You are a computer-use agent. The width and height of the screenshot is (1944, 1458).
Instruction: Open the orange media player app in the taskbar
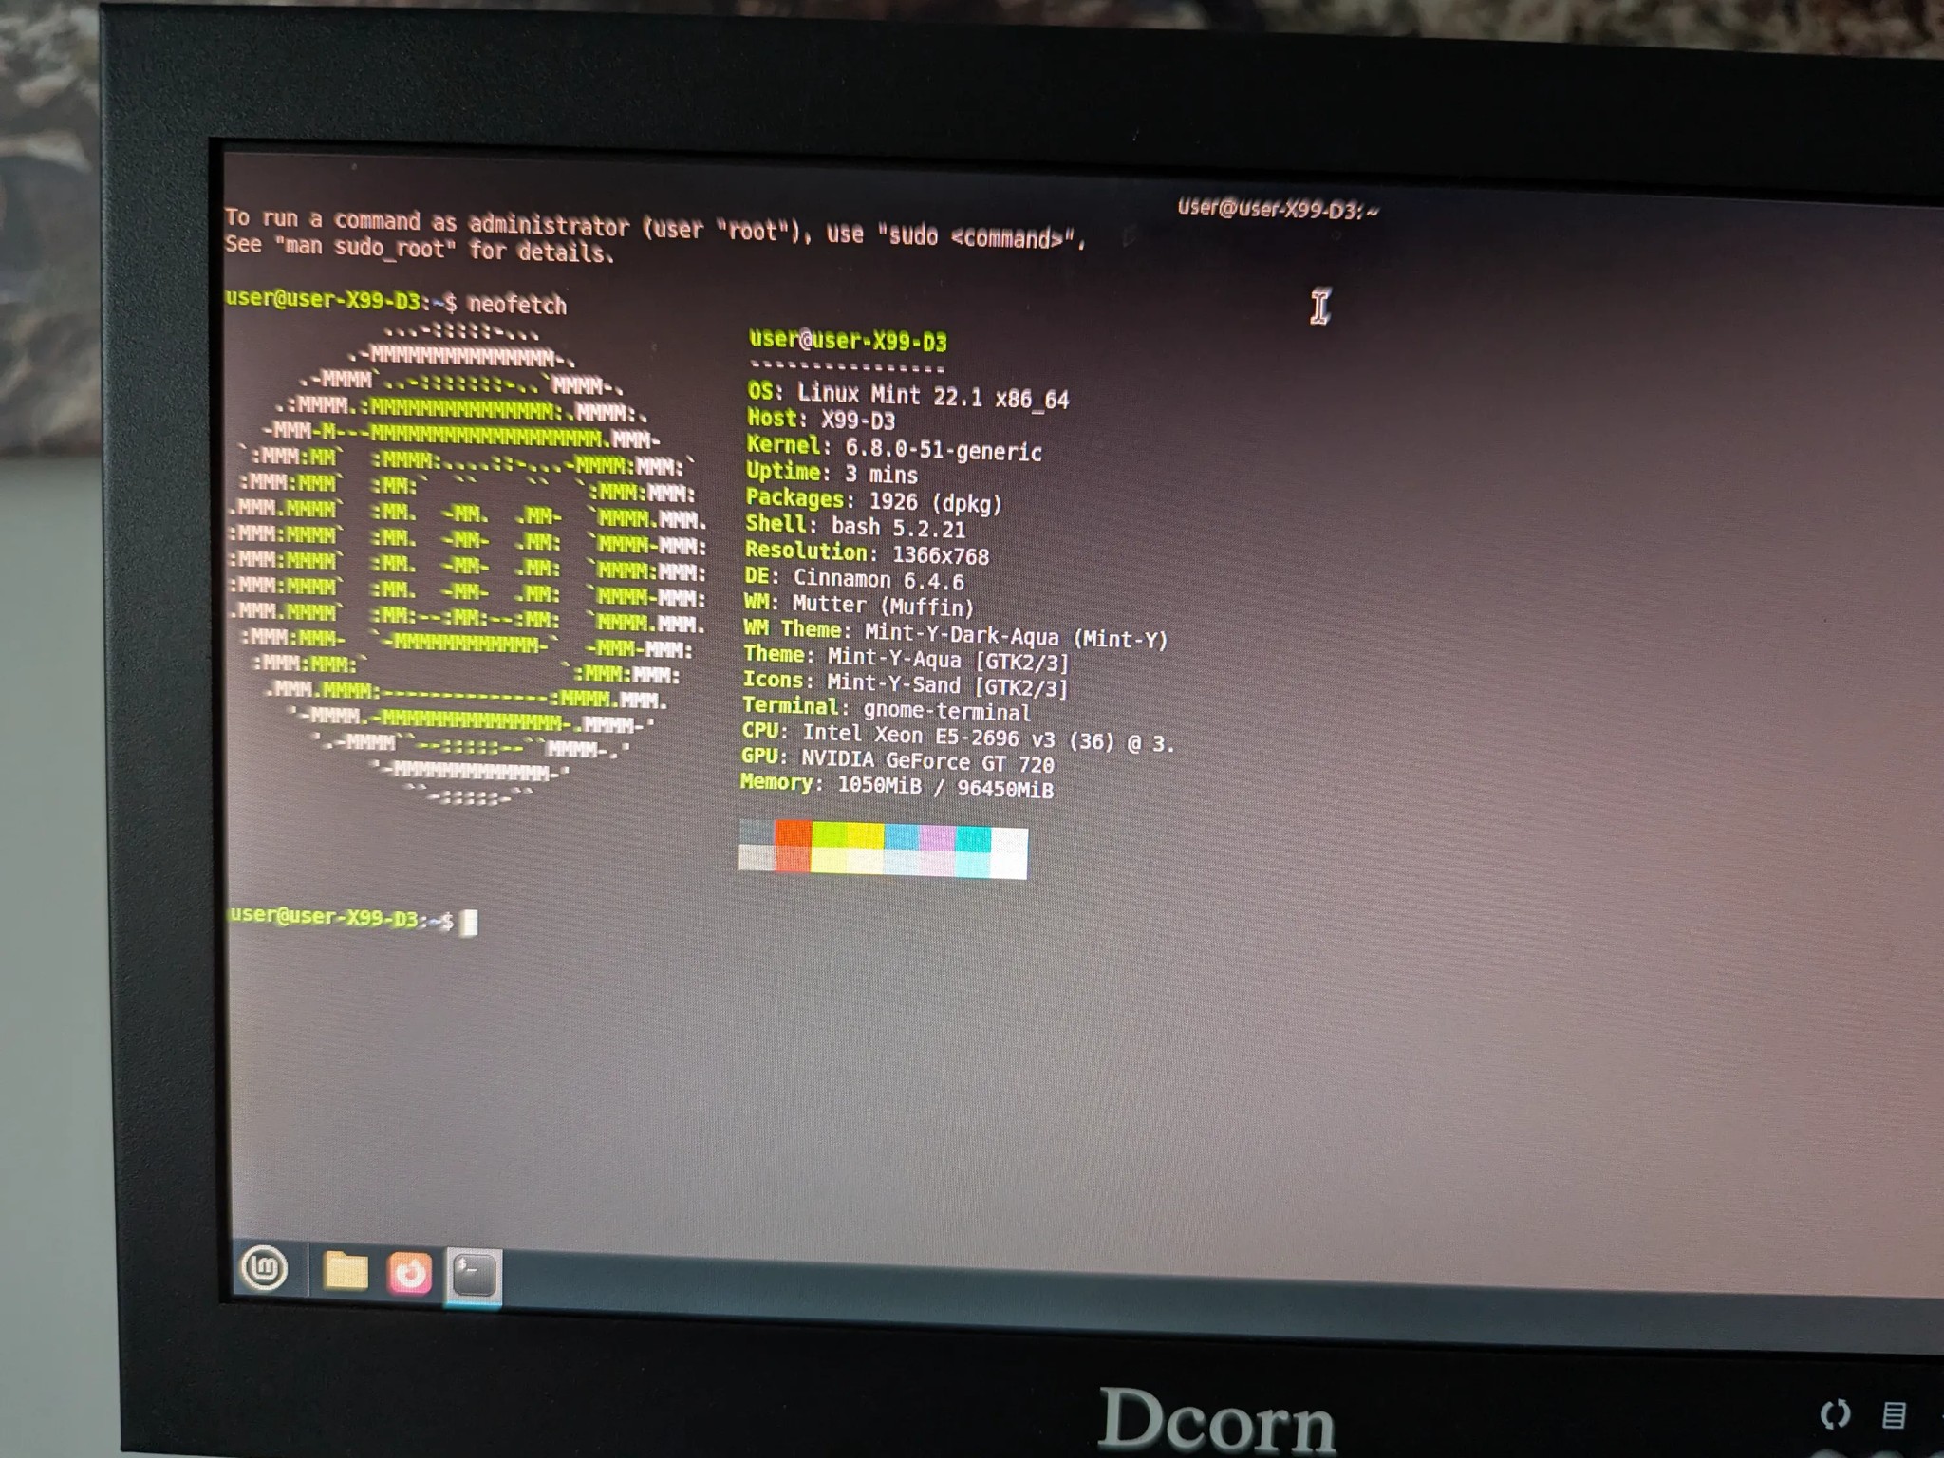point(408,1268)
